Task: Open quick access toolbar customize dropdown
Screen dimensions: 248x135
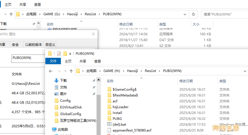Action: coord(70,54)
